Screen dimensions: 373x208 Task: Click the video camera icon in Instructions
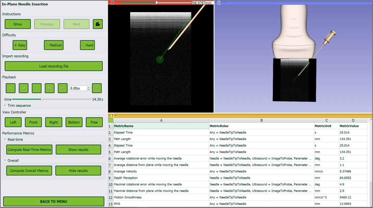click(x=98, y=24)
